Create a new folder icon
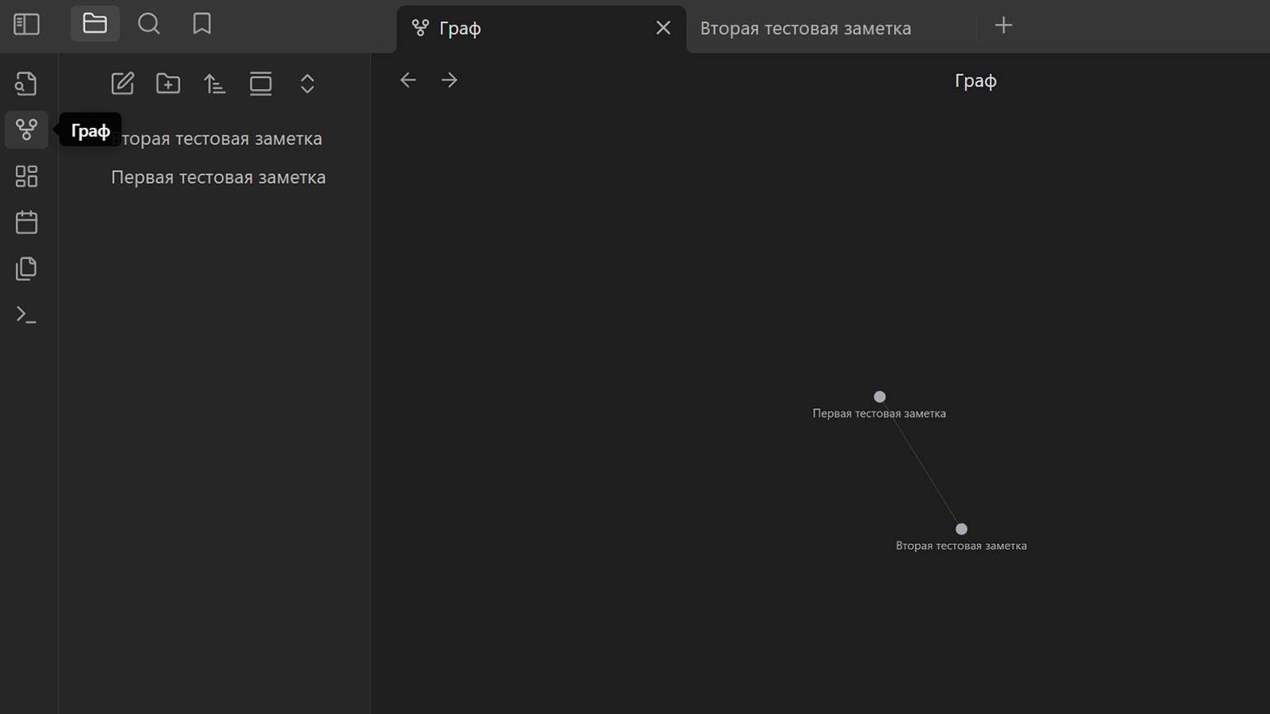This screenshot has width=1270, height=714. pos(168,83)
